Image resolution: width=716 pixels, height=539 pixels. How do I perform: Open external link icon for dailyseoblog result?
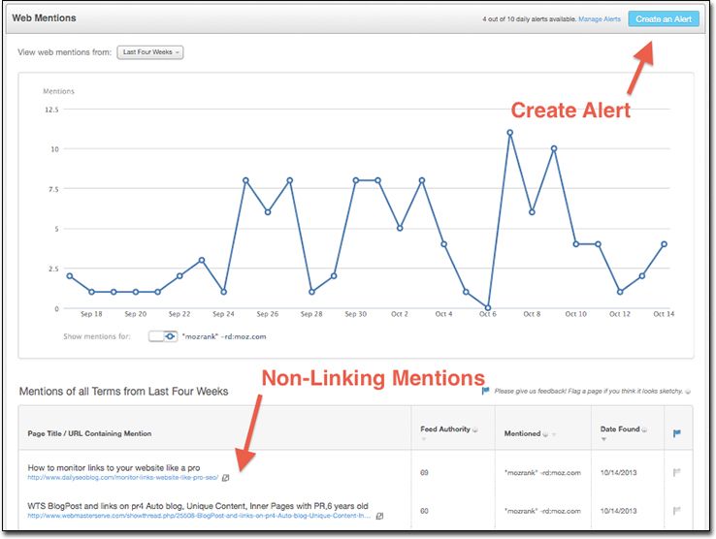pos(225,477)
